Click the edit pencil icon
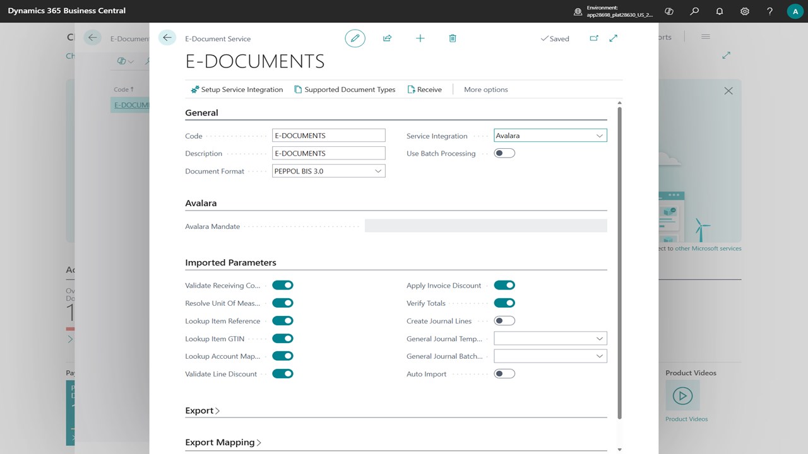The image size is (808, 454). [x=355, y=38]
